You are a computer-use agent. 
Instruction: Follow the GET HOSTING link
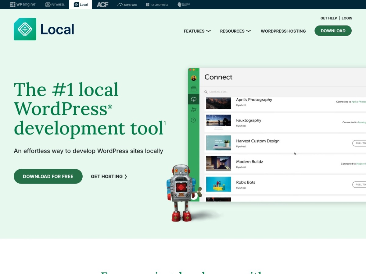pos(109,176)
